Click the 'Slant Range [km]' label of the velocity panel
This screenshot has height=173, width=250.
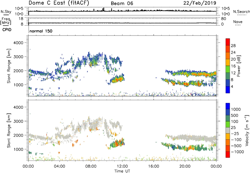[x=9, y=130]
